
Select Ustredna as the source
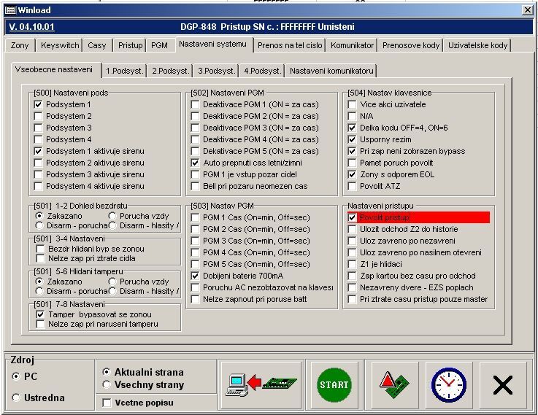tap(16, 397)
